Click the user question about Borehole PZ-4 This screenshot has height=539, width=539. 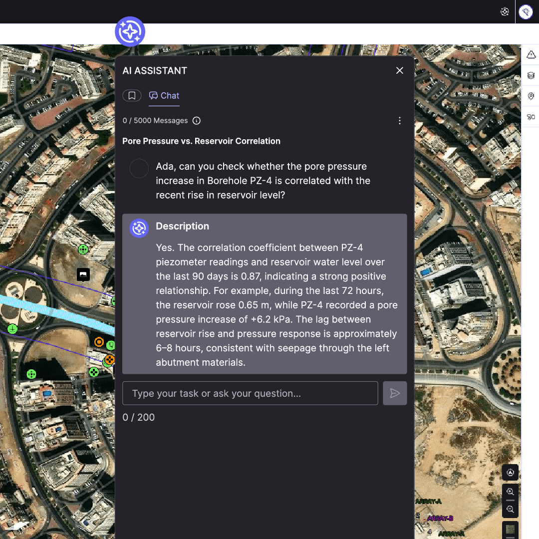pos(263,181)
